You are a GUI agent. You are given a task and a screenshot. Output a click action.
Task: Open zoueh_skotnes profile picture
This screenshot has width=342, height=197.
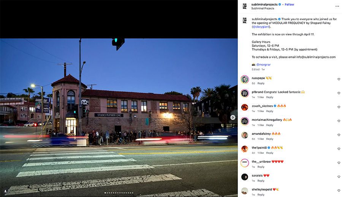(x=244, y=108)
